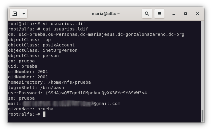The width and height of the screenshot is (212, 131).
Task: Open a new terminal tab
Action: pyautogui.click(x=15, y=14)
